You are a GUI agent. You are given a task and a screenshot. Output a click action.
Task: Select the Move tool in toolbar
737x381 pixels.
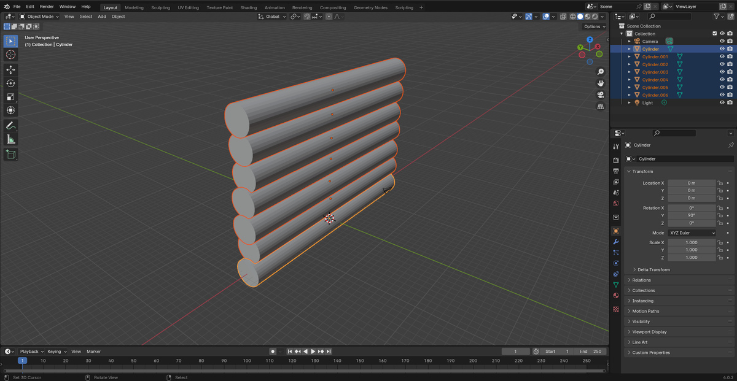coord(10,70)
